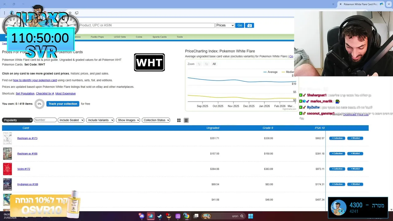Open the Victini #172 link
This screenshot has height=221, width=393.
pos(24,169)
